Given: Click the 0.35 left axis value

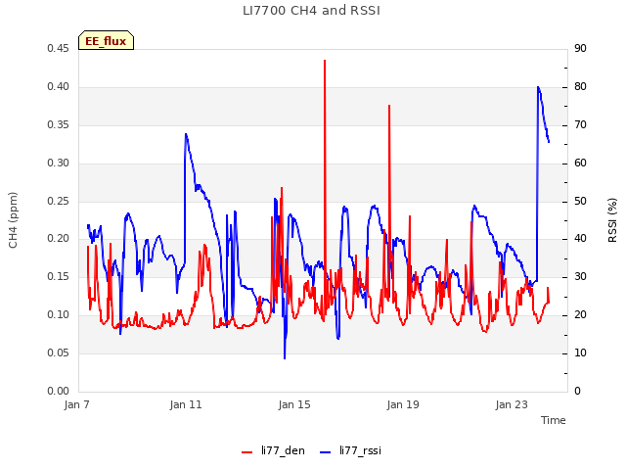Looking at the screenshot, I should coord(58,125).
